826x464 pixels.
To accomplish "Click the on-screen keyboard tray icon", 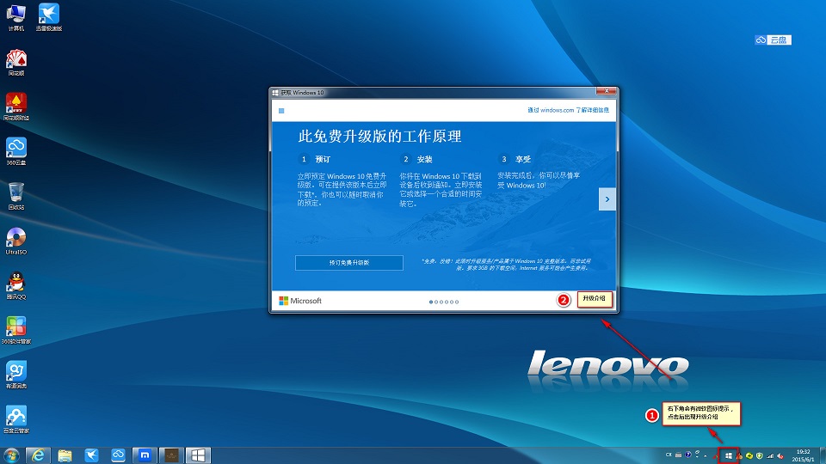I will point(679,455).
